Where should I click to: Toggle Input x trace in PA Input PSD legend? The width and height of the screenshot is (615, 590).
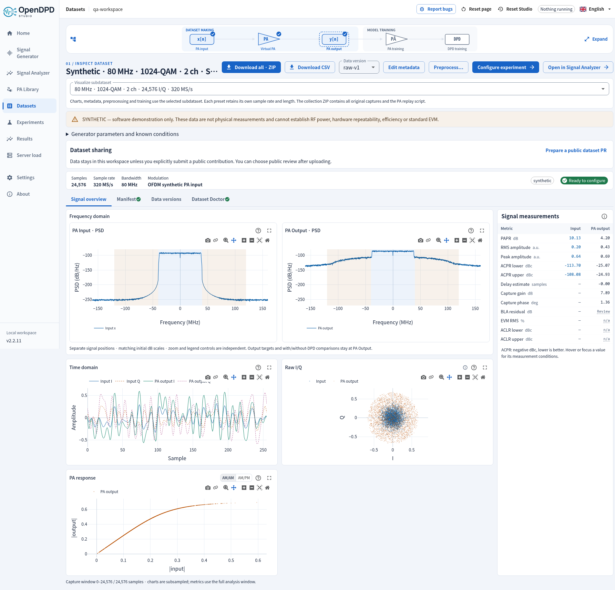tap(105, 328)
